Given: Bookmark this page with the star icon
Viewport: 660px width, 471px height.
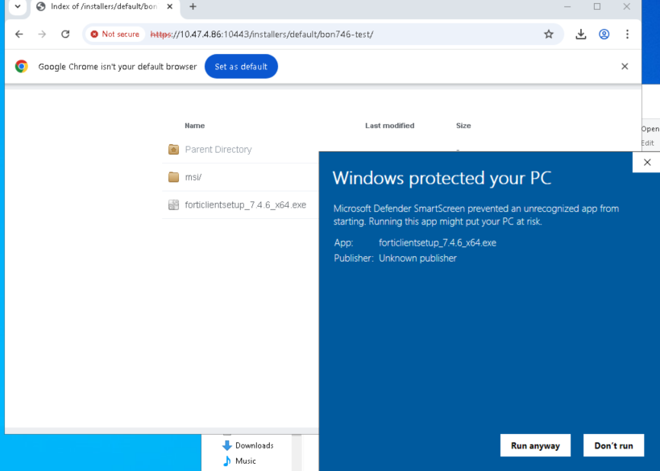Looking at the screenshot, I should tap(549, 34).
